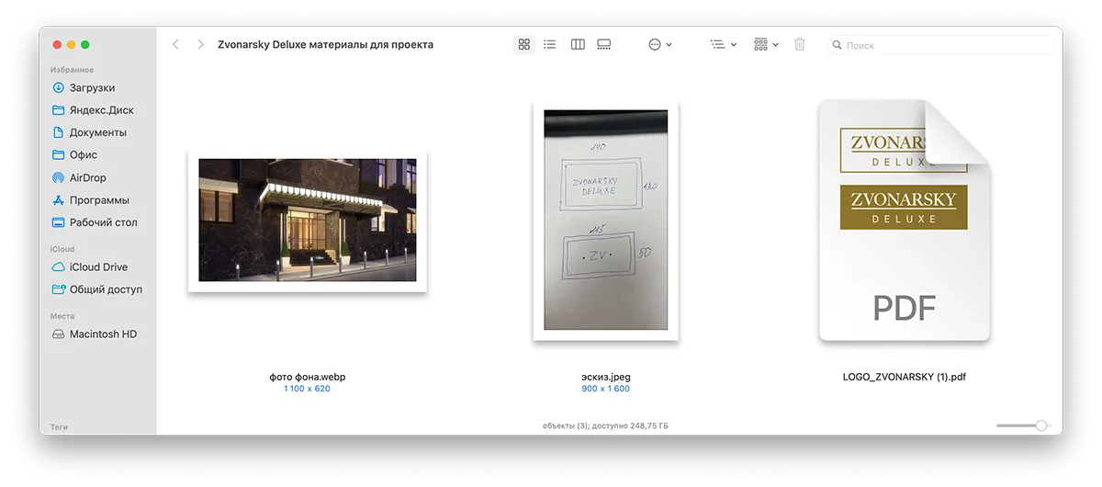Open the sort order dropdown
The image size is (1102, 487).
(724, 44)
